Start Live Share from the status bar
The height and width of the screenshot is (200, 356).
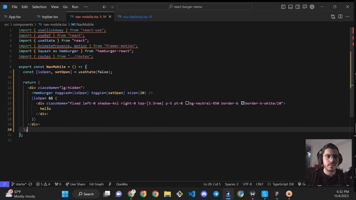[x=76, y=184]
